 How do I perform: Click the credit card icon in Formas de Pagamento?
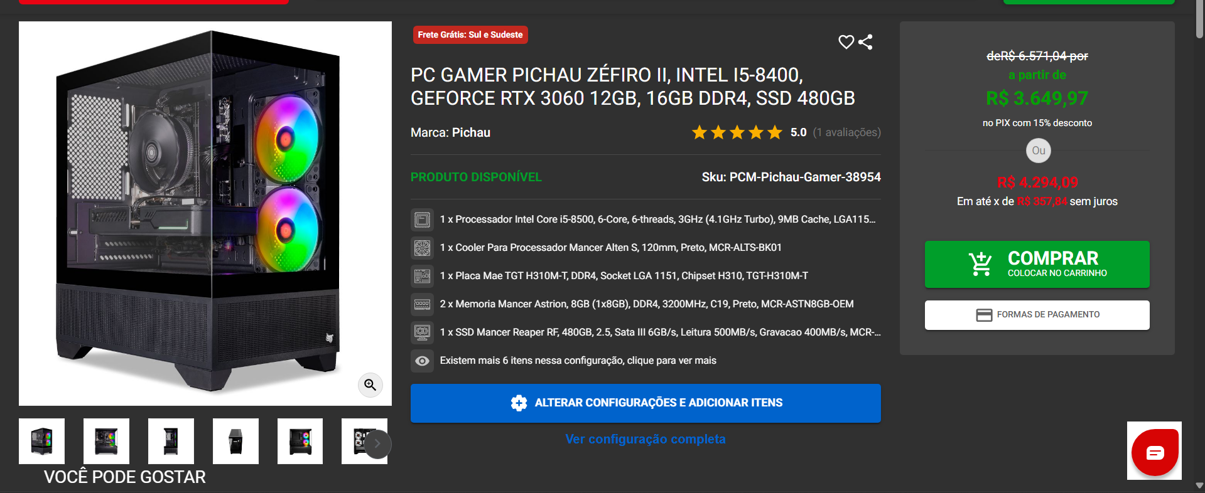point(984,315)
